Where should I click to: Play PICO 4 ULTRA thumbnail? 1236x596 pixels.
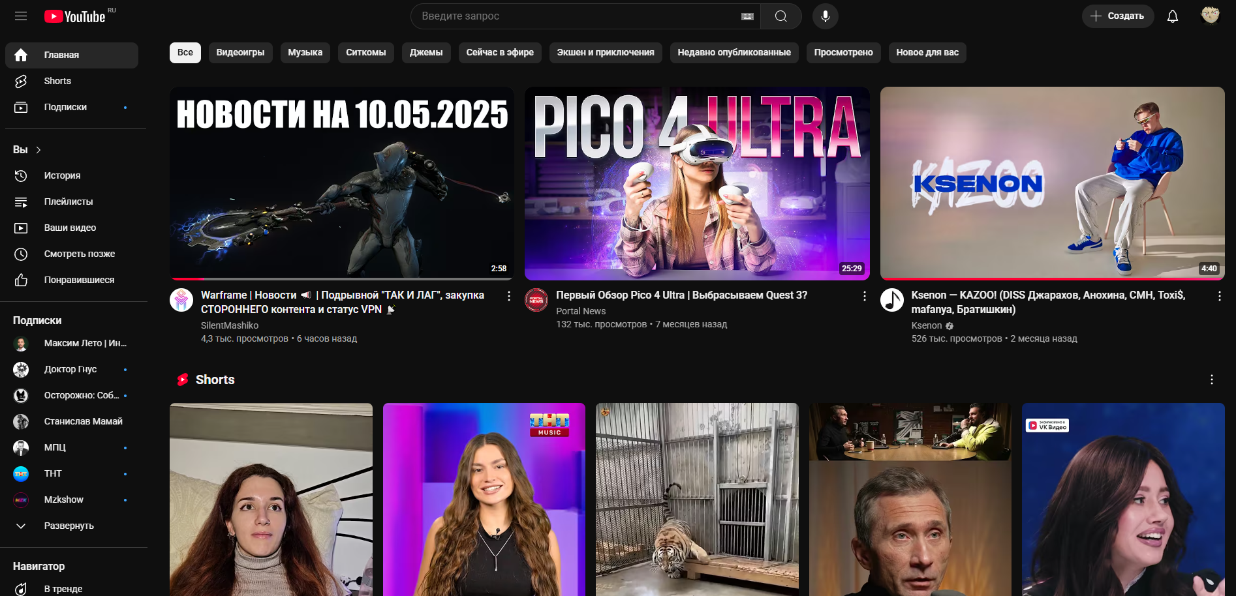[x=697, y=183]
